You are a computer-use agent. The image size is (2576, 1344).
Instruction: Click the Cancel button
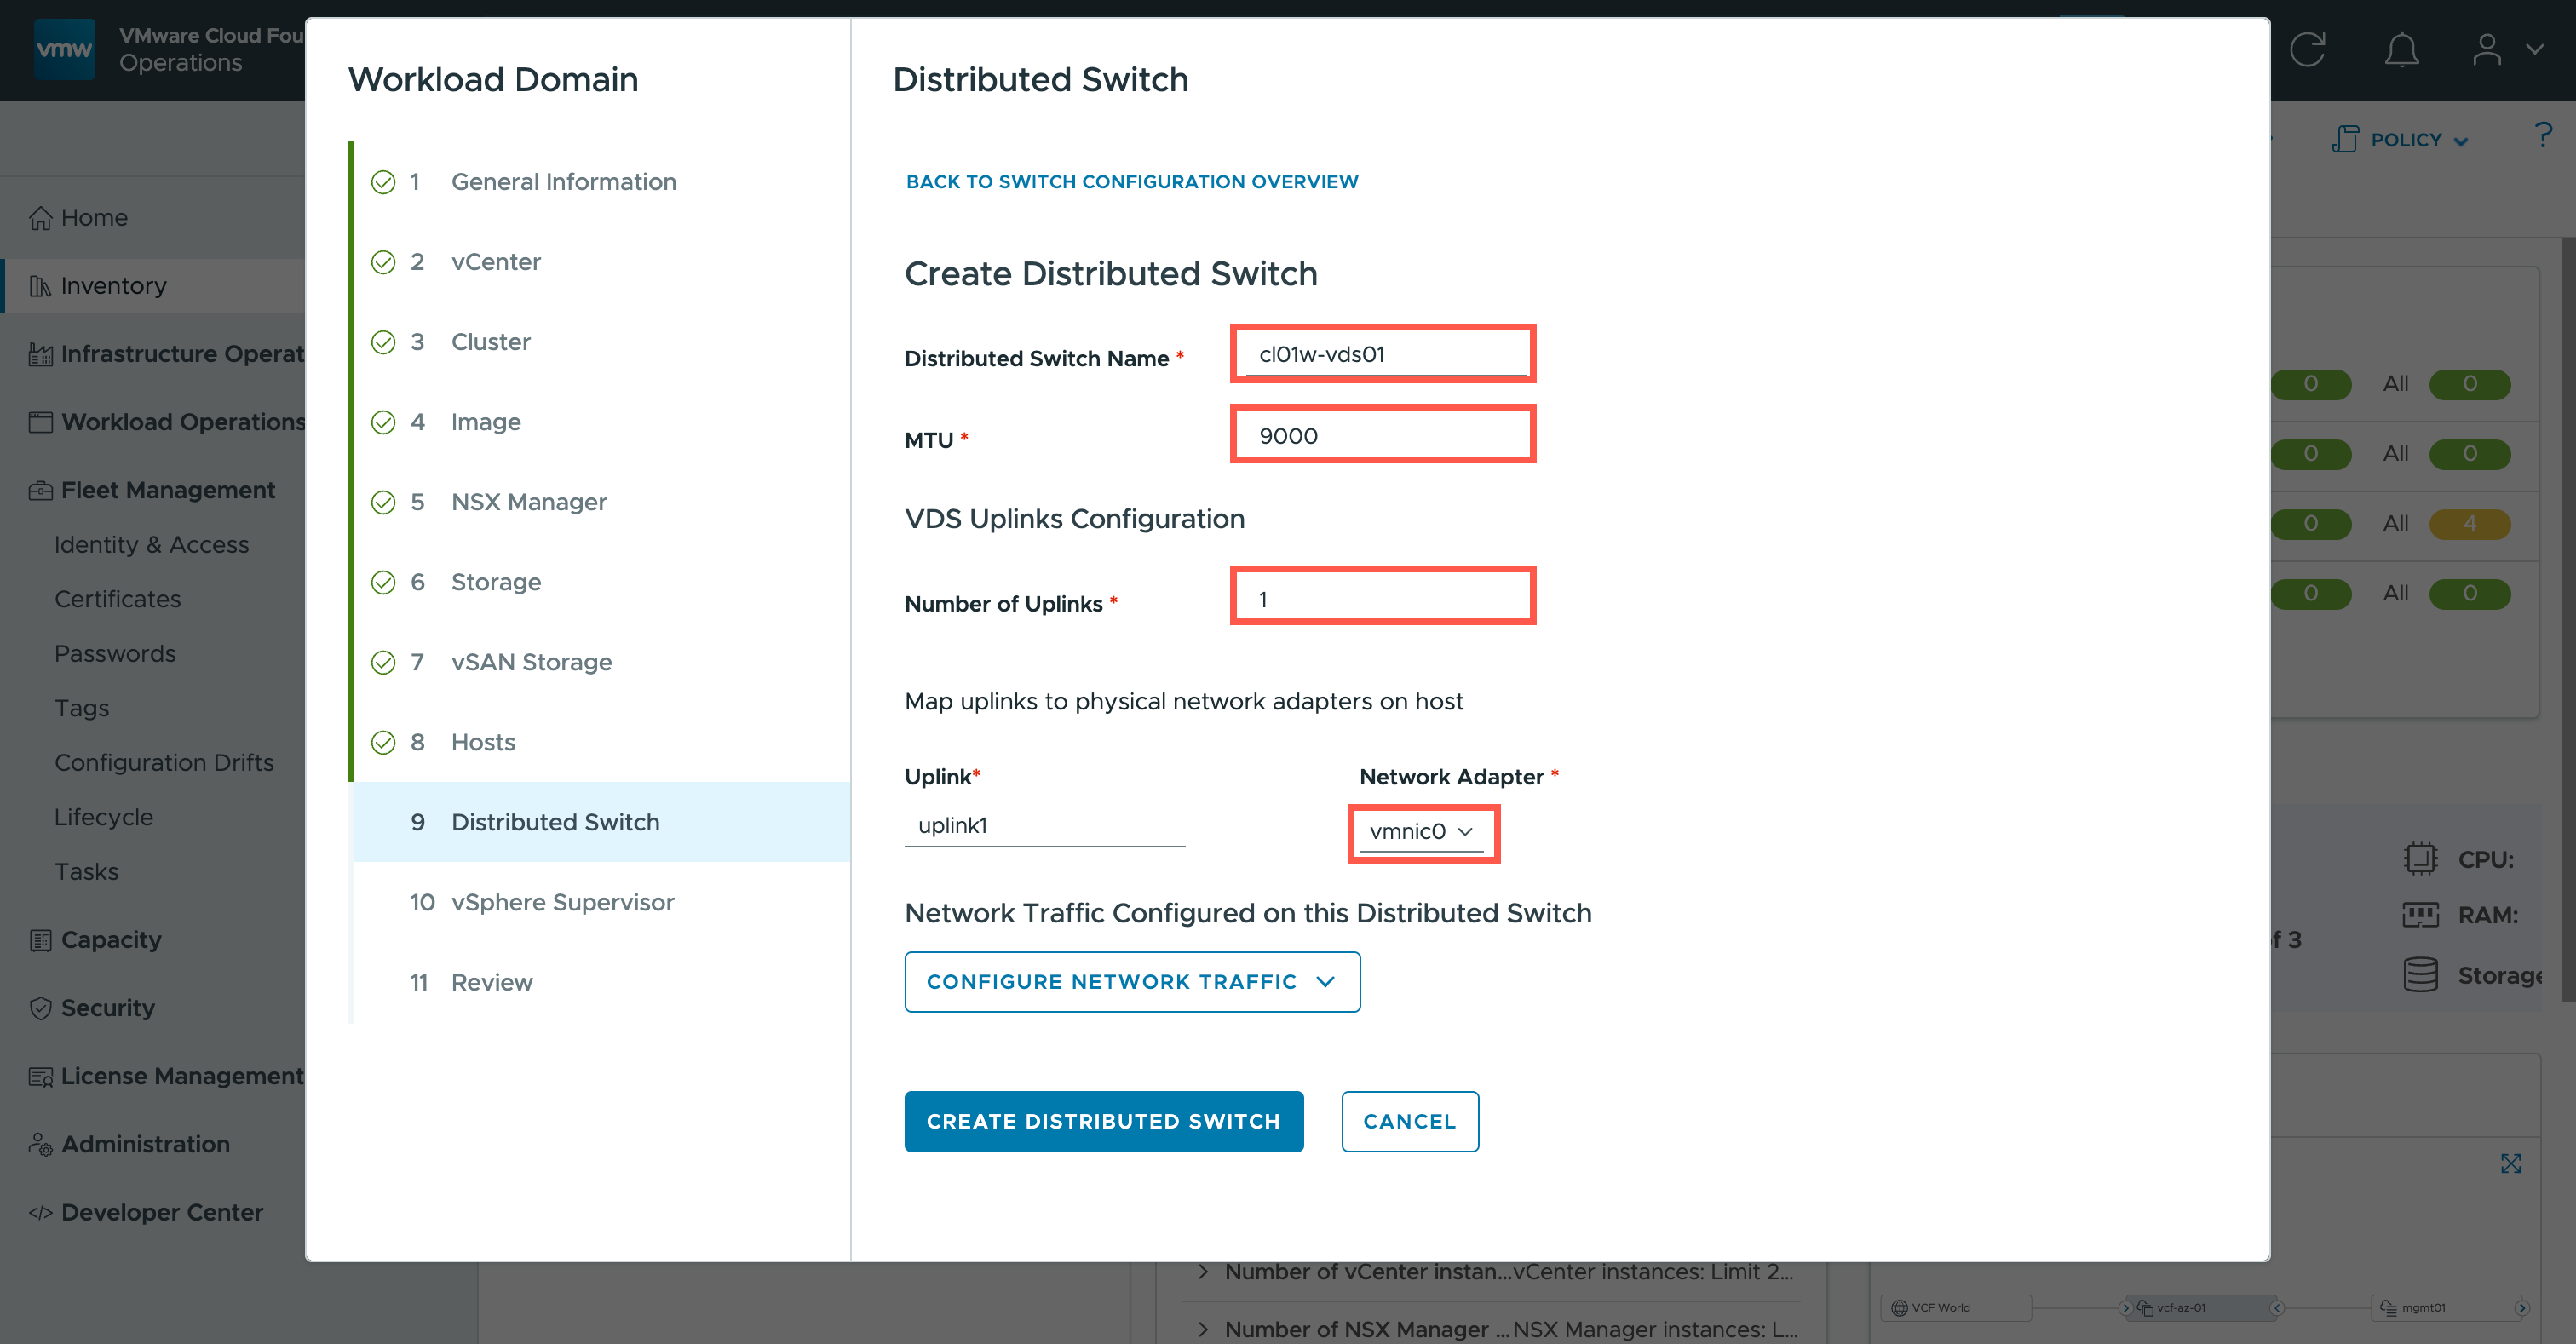coord(1409,1121)
